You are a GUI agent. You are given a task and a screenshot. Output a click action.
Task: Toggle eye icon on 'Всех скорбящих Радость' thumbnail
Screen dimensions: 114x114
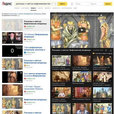[90, 89]
